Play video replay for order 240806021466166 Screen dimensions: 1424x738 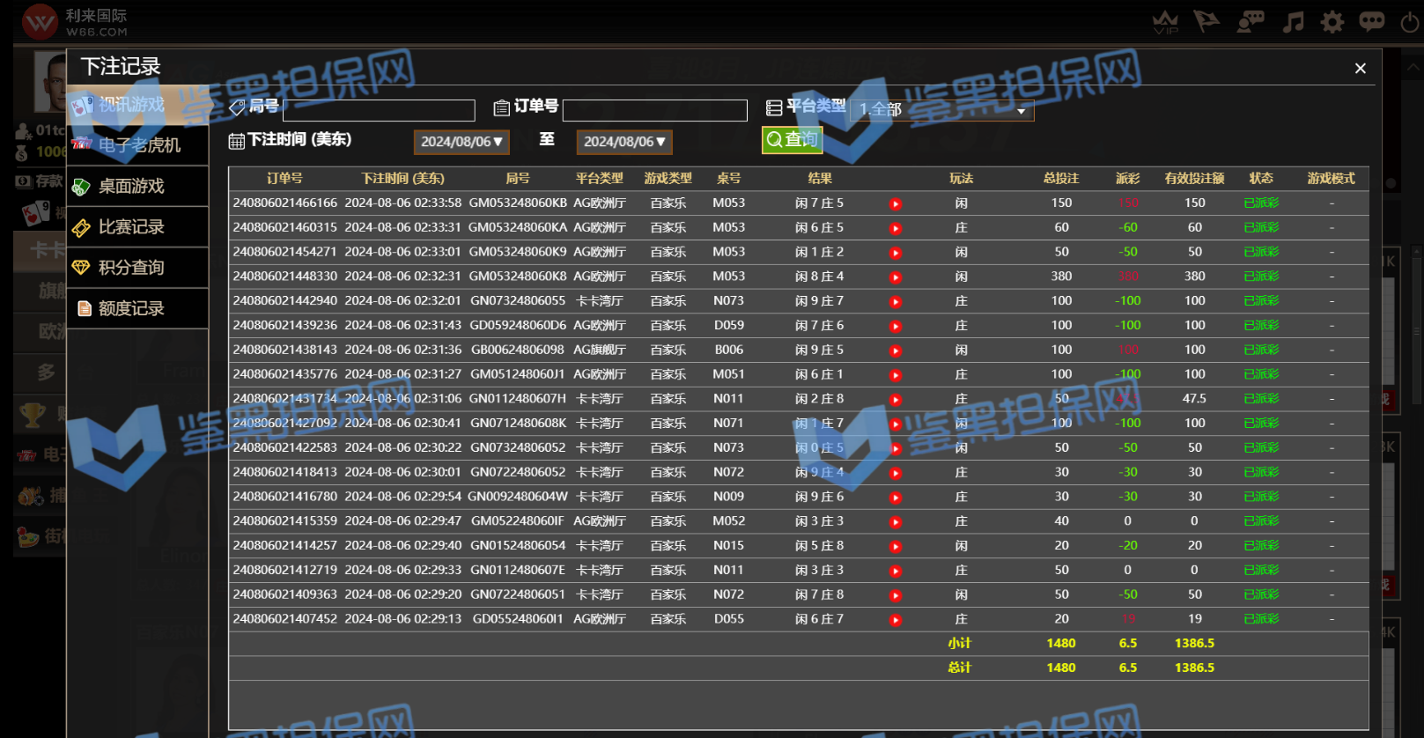tap(895, 203)
